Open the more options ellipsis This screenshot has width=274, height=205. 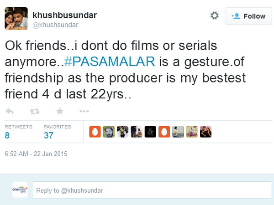tap(84, 111)
